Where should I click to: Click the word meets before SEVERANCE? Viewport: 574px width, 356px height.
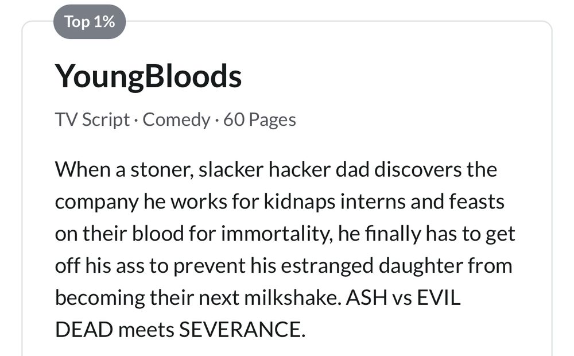coord(146,329)
